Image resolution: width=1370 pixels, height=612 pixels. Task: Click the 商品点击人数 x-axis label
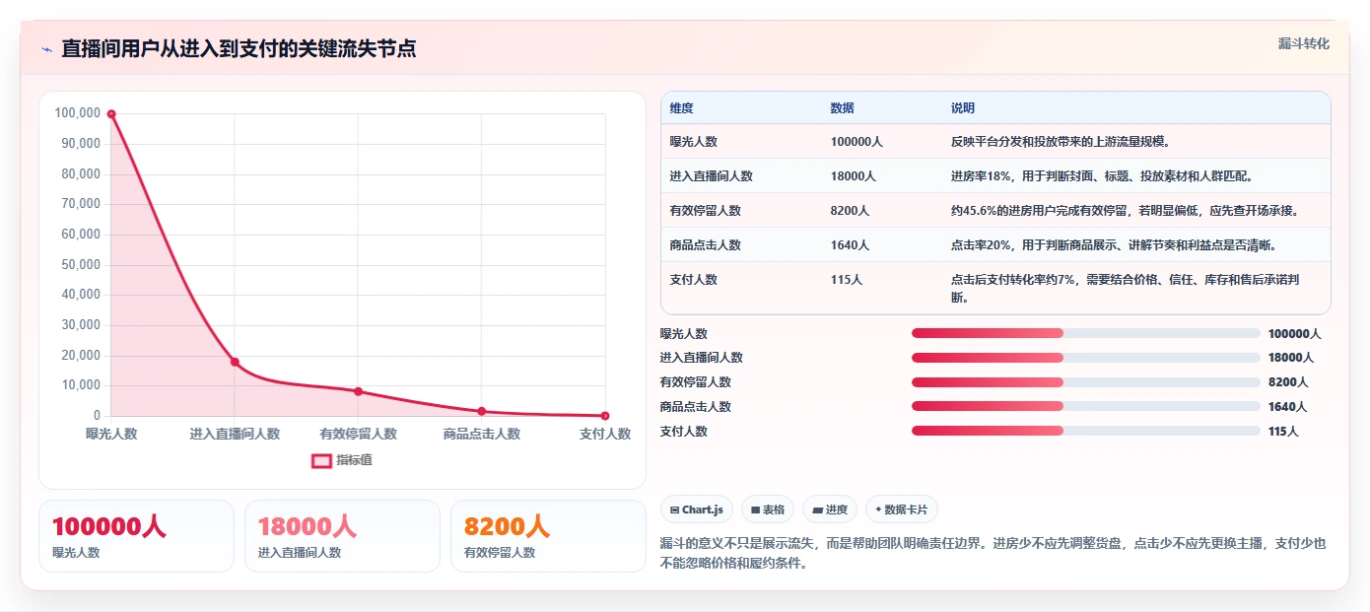(482, 434)
